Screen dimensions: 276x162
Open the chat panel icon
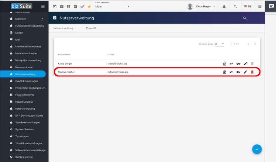click(x=271, y=6)
